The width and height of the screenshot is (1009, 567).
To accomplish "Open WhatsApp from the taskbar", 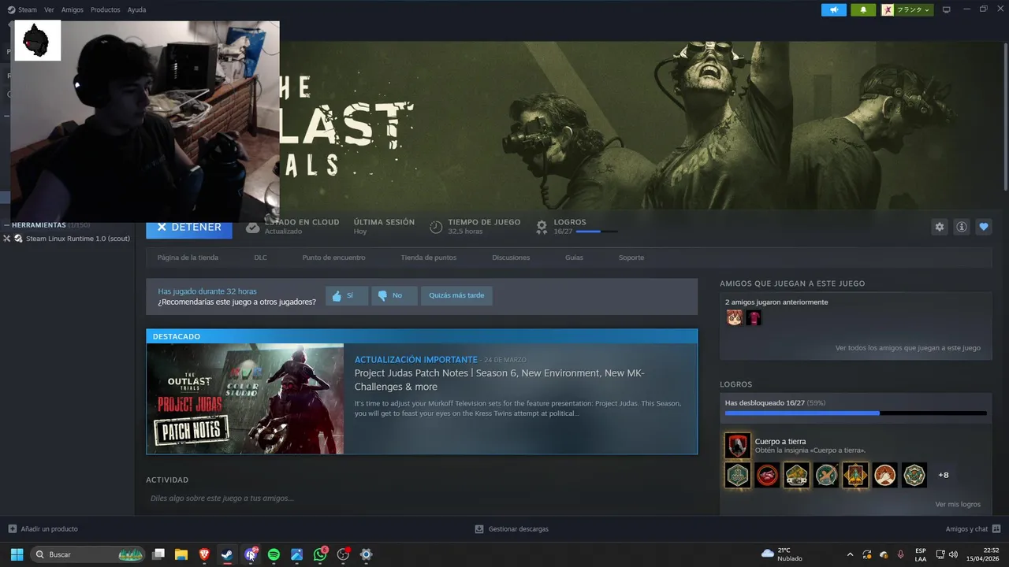I will click(x=320, y=554).
